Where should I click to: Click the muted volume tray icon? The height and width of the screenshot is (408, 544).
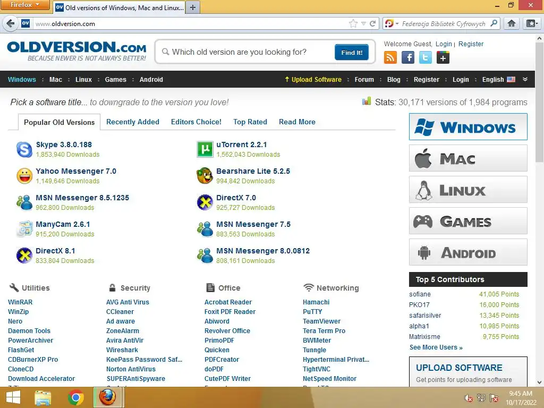click(469, 398)
